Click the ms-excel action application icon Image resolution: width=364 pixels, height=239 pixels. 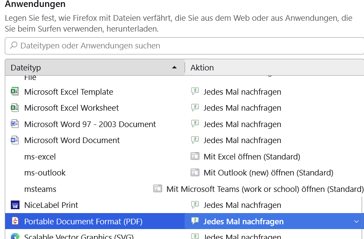coord(195,156)
